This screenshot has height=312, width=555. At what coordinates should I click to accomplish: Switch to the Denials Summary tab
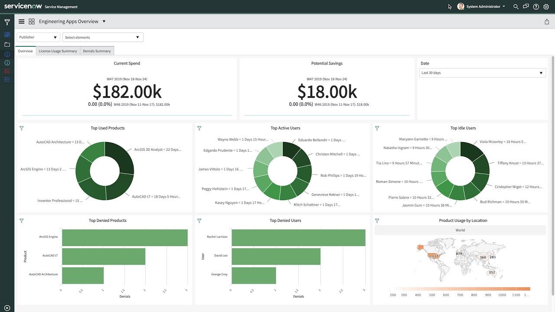(97, 51)
